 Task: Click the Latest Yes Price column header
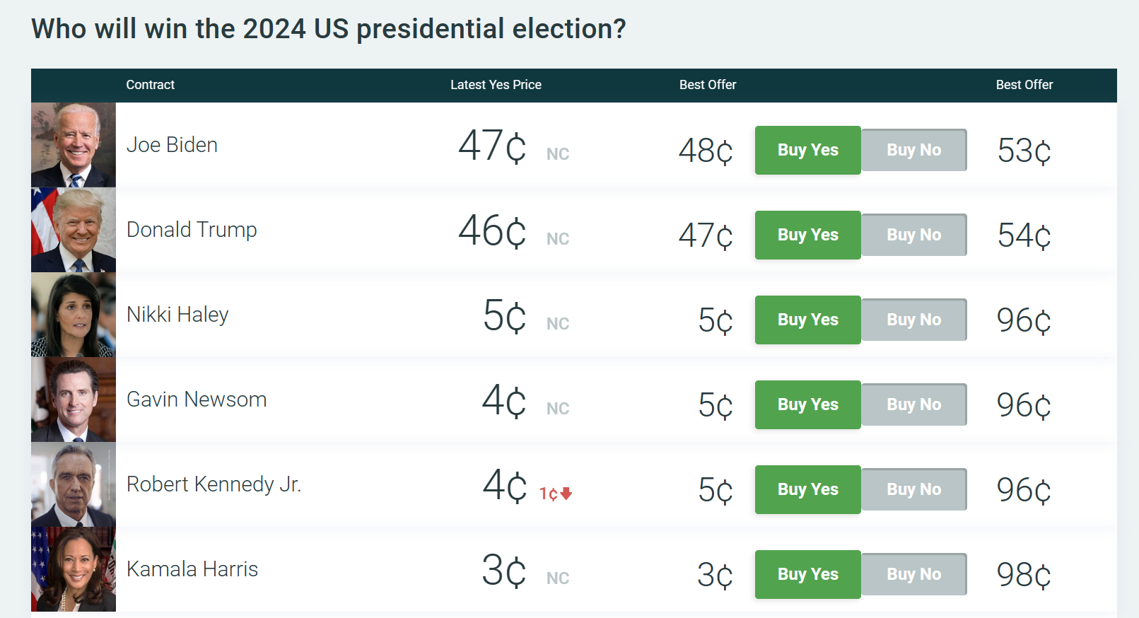click(x=496, y=85)
